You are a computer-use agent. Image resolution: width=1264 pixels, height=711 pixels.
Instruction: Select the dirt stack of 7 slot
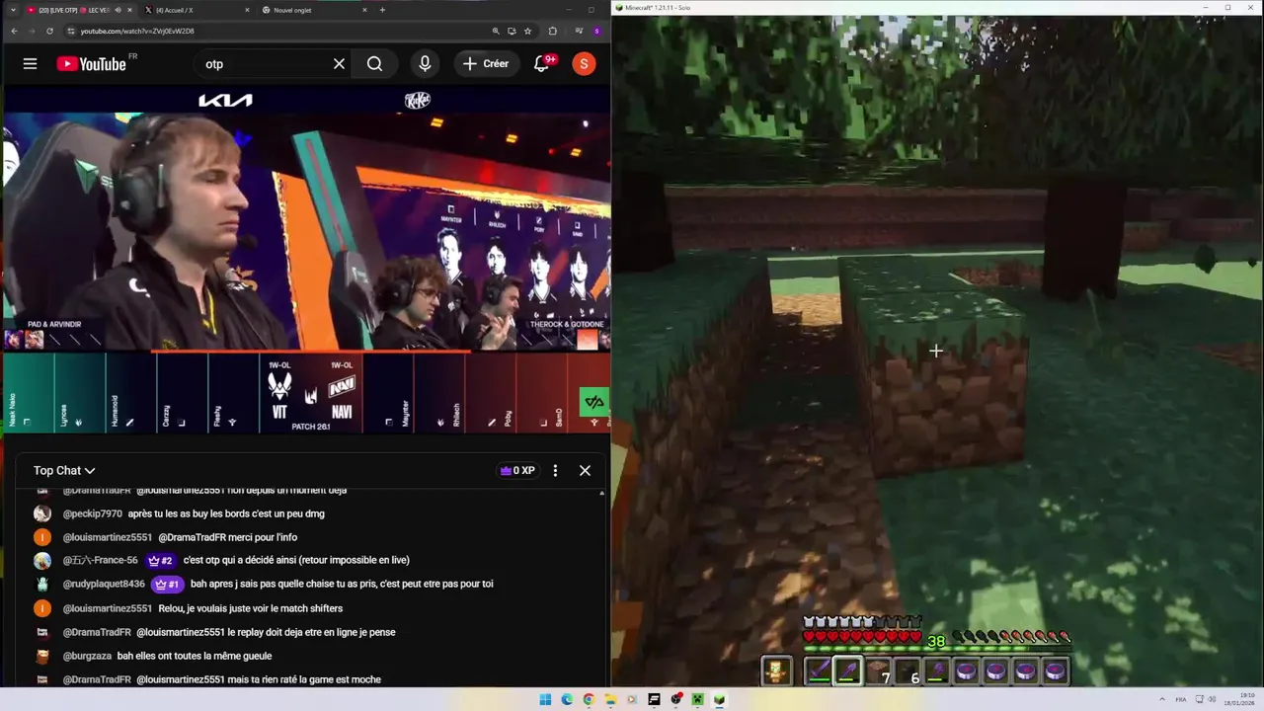pyautogui.click(x=877, y=671)
